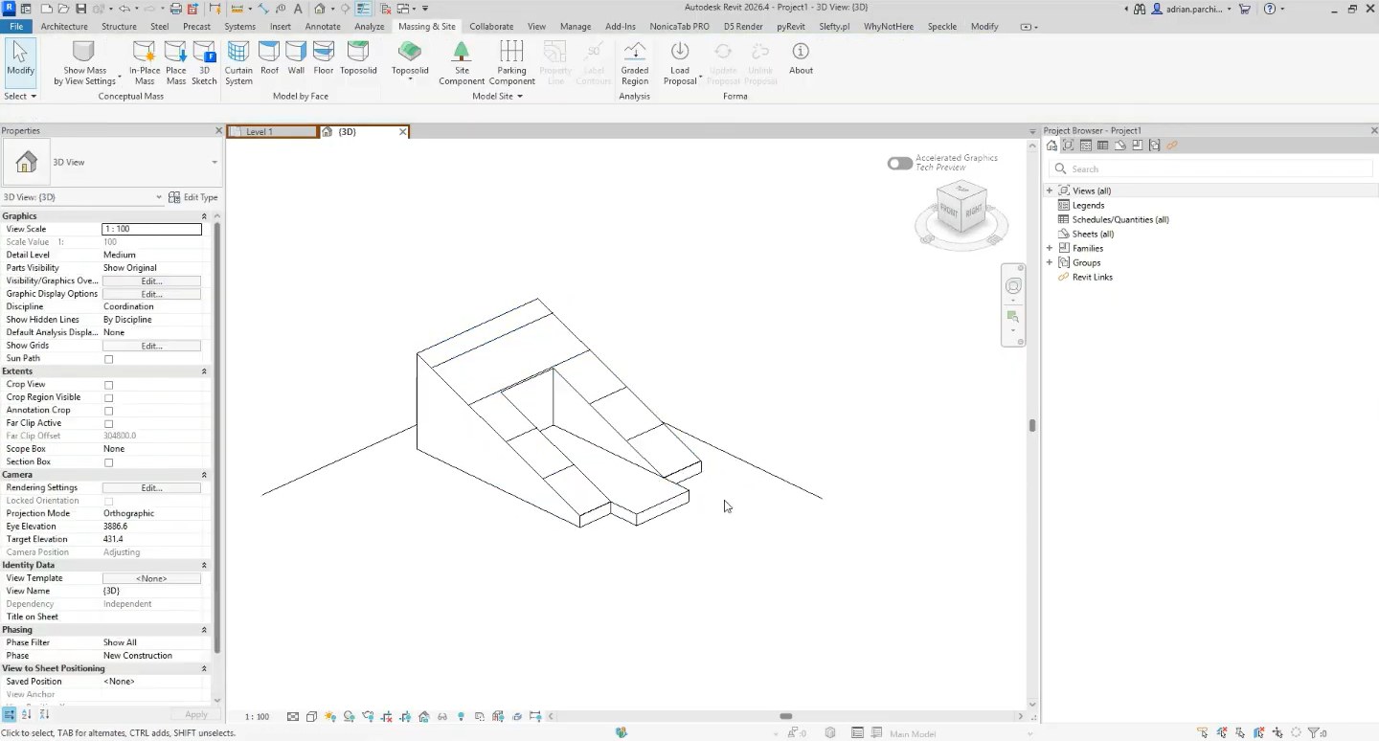Click the view's horizontal scrollbar thumb

click(x=785, y=716)
